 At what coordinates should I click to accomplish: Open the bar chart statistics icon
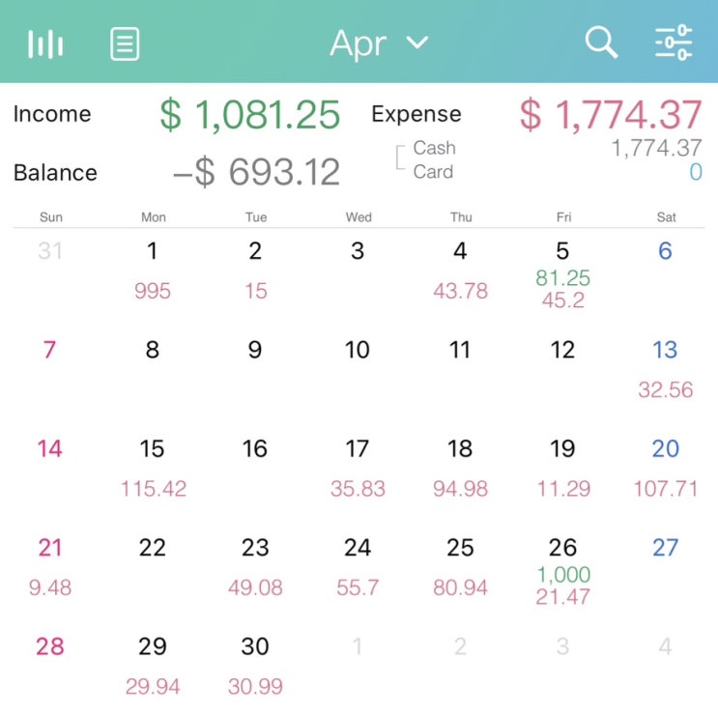45,43
